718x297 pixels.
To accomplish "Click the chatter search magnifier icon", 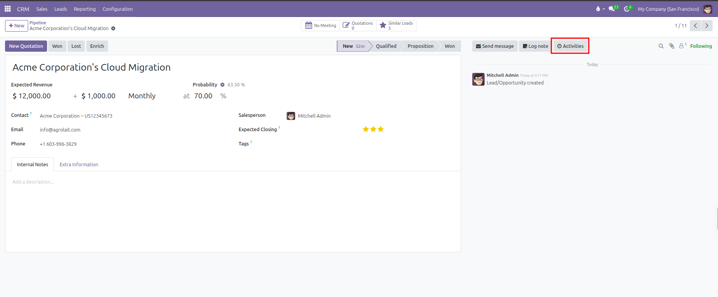I will point(661,46).
